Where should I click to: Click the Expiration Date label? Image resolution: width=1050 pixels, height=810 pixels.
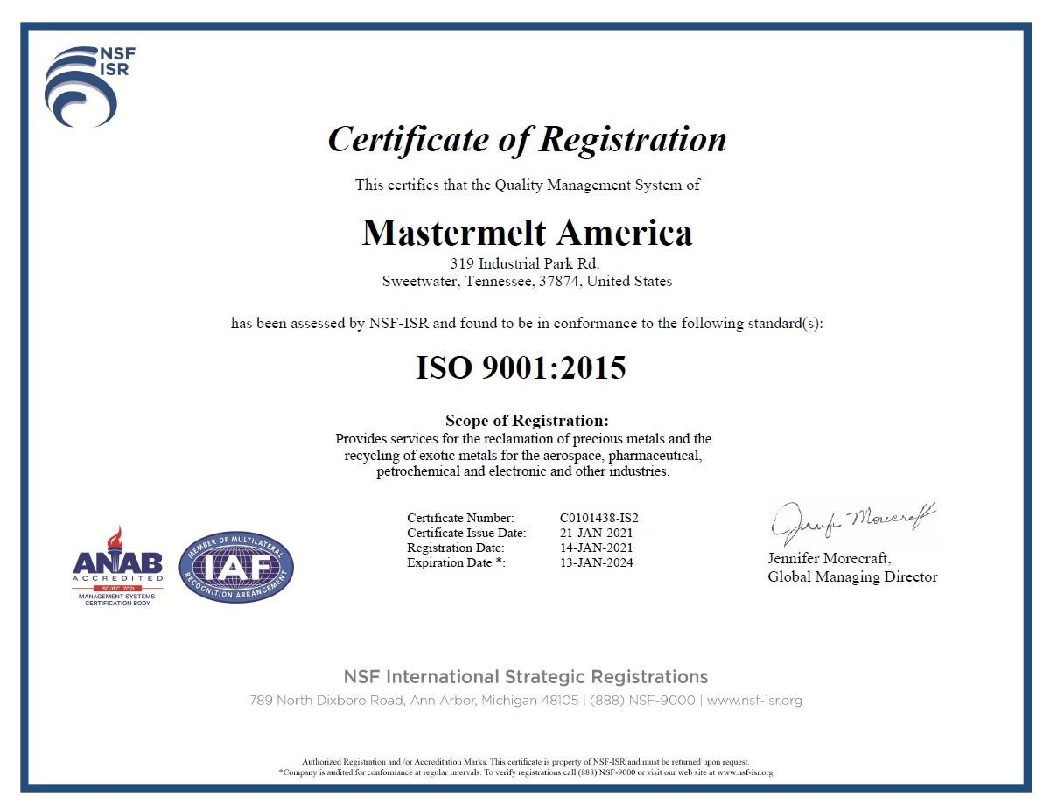pos(456,562)
